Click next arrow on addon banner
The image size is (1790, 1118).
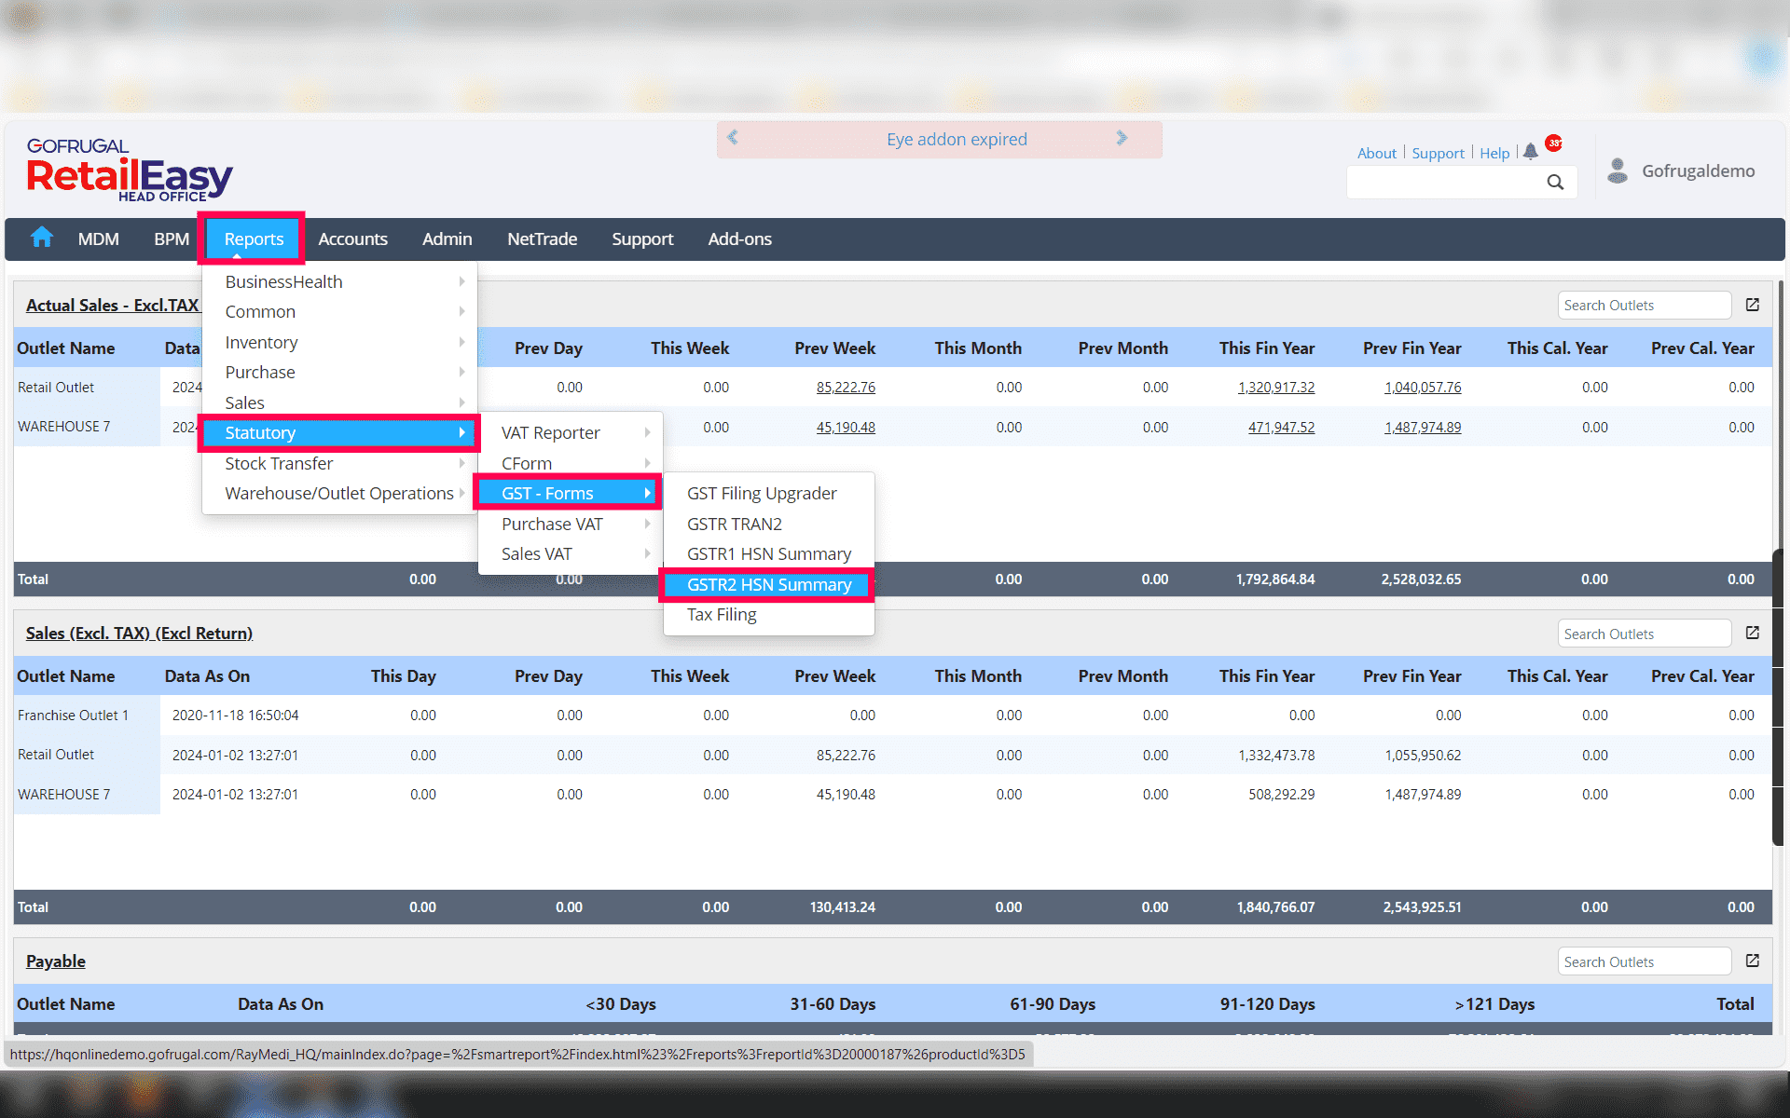pyautogui.click(x=1122, y=139)
